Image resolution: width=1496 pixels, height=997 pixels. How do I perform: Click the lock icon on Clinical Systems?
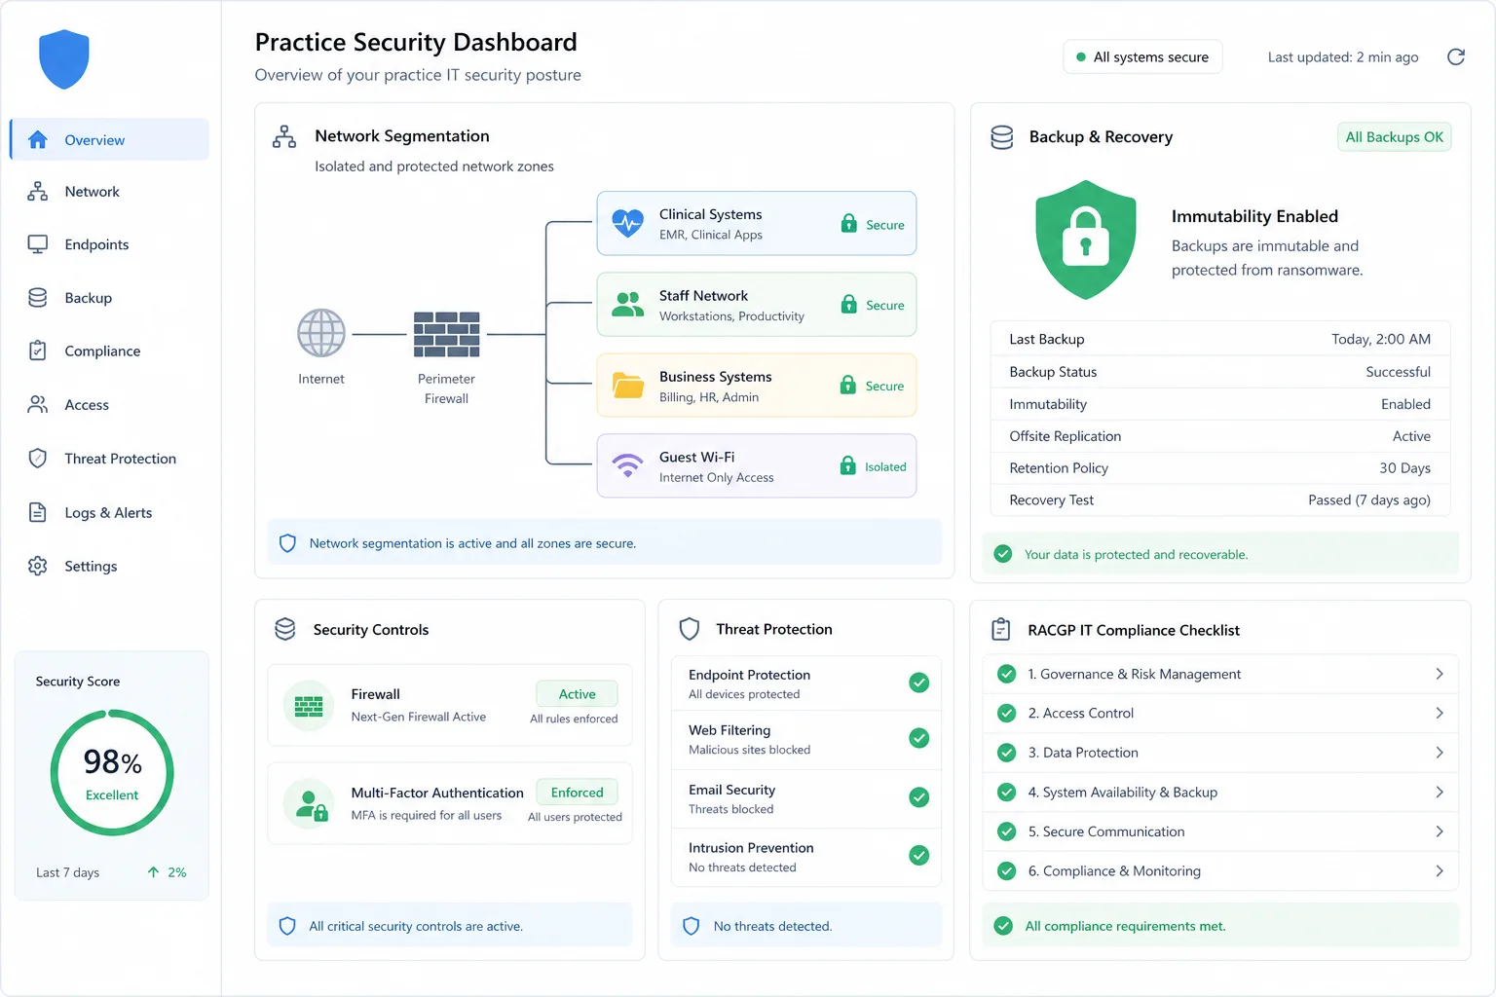pyautogui.click(x=849, y=224)
